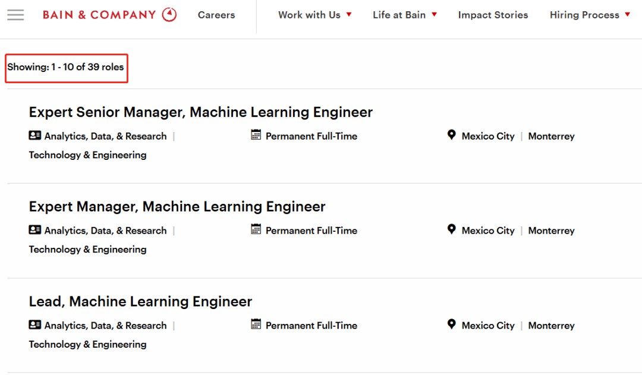Viewport: 642px width, 375px height.
Task: Open the hamburger menu icon
Action: [15, 15]
